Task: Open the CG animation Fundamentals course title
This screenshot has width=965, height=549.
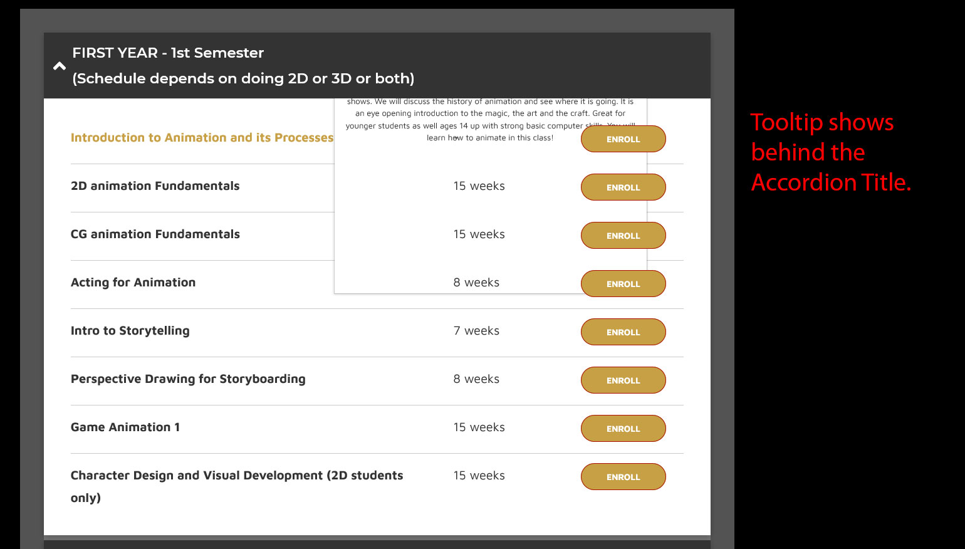Action: [155, 234]
